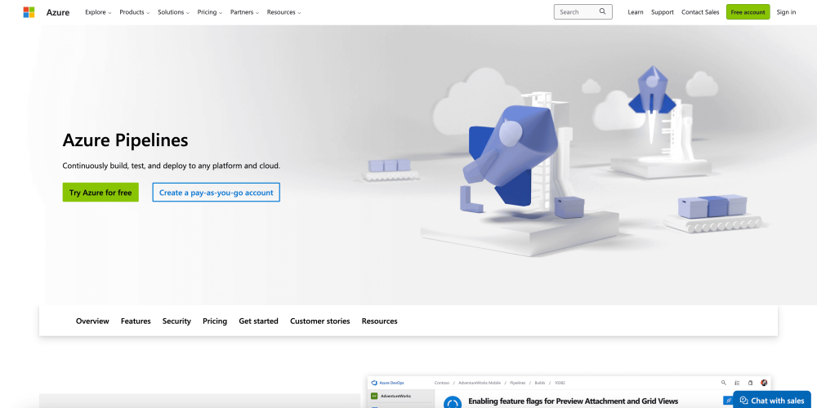Open the Pricing tab in section bar

[215, 321]
